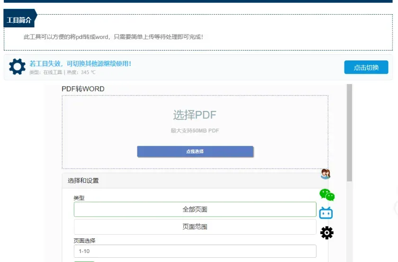This screenshot has width=398, height=262.
Task: Click the 工具简介 section tab
Action: [x=19, y=21]
